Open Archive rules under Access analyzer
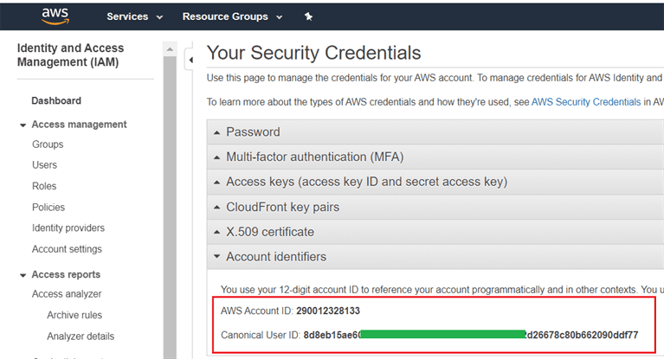This screenshot has width=664, height=359. [x=74, y=315]
